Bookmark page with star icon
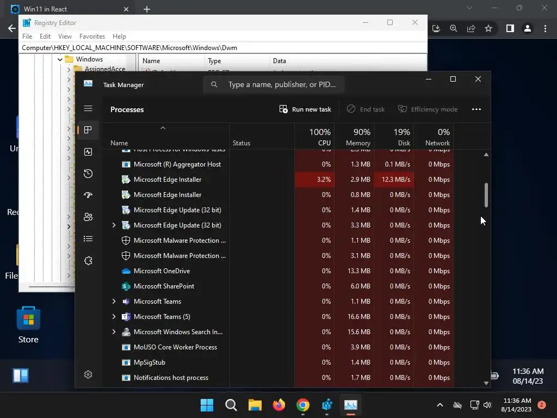This screenshot has height=418, width=557. (488, 28)
